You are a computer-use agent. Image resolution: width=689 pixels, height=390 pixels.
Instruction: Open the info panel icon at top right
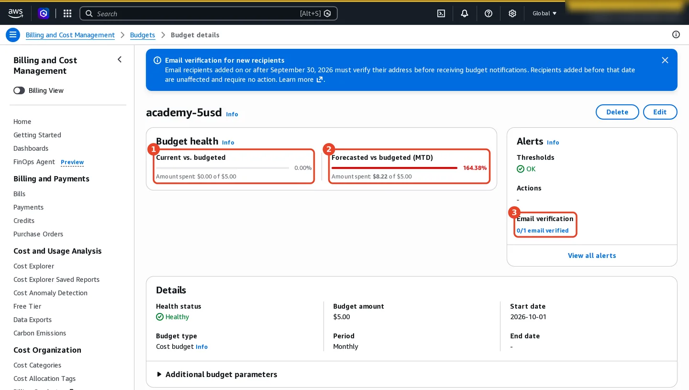(676, 34)
